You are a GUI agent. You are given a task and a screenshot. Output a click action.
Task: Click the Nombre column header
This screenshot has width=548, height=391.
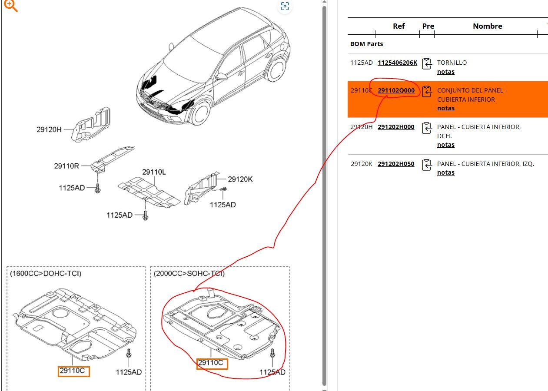pyautogui.click(x=487, y=26)
